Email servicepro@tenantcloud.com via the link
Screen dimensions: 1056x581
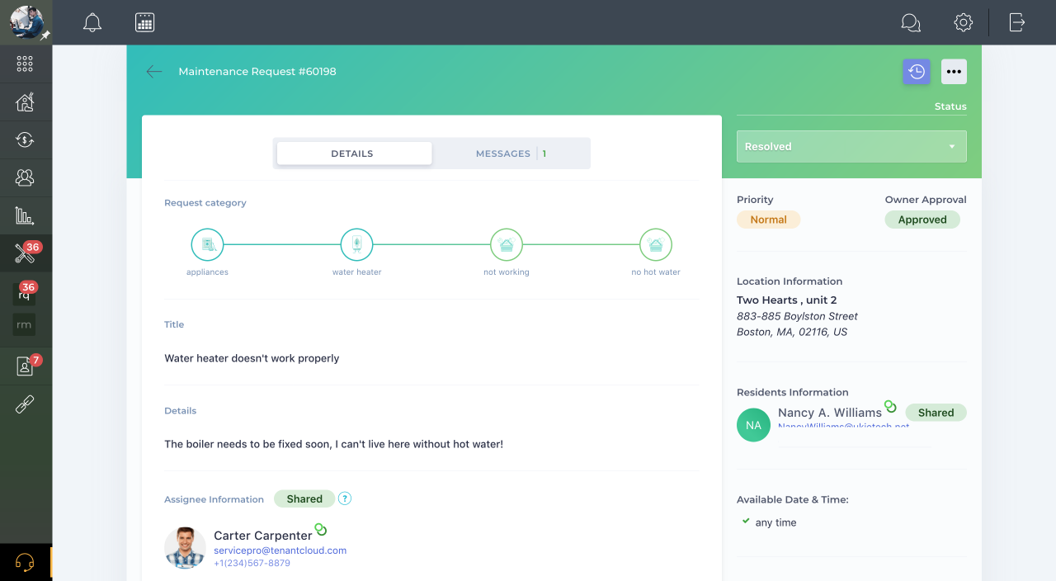click(280, 550)
